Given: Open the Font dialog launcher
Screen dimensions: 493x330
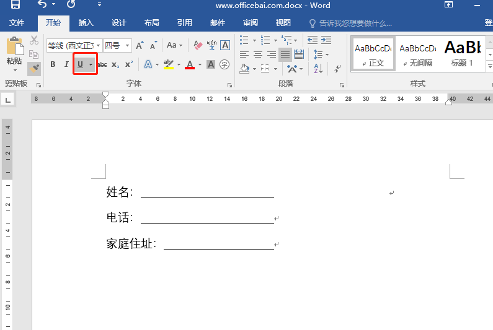Looking at the screenshot, I should [x=230, y=85].
